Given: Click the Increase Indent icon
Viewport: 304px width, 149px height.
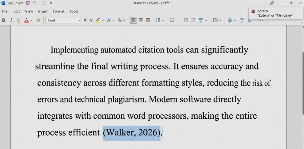Looking at the screenshot, I should point(193,20).
